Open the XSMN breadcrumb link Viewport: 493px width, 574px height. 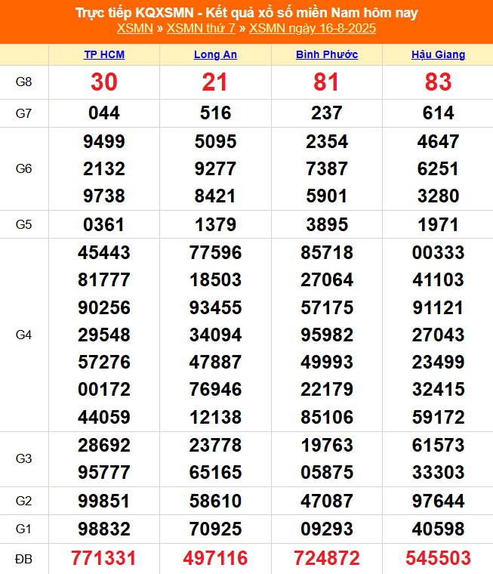(x=134, y=29)
